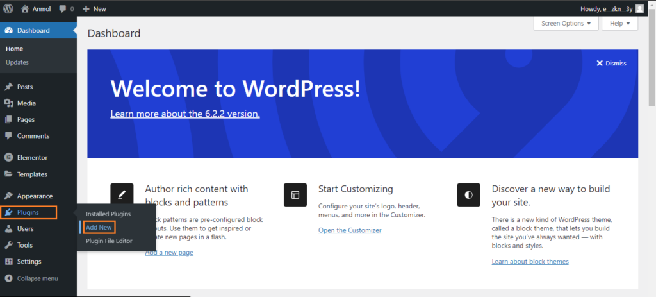Click the Media icon in sidebar

click(8, 103)
